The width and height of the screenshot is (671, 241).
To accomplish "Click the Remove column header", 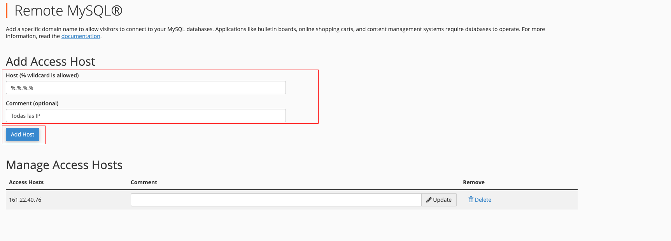I will tap(474, 182).
